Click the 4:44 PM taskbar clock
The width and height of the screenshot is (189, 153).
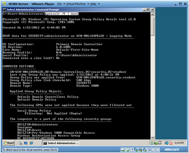click(x=179, y=143)
